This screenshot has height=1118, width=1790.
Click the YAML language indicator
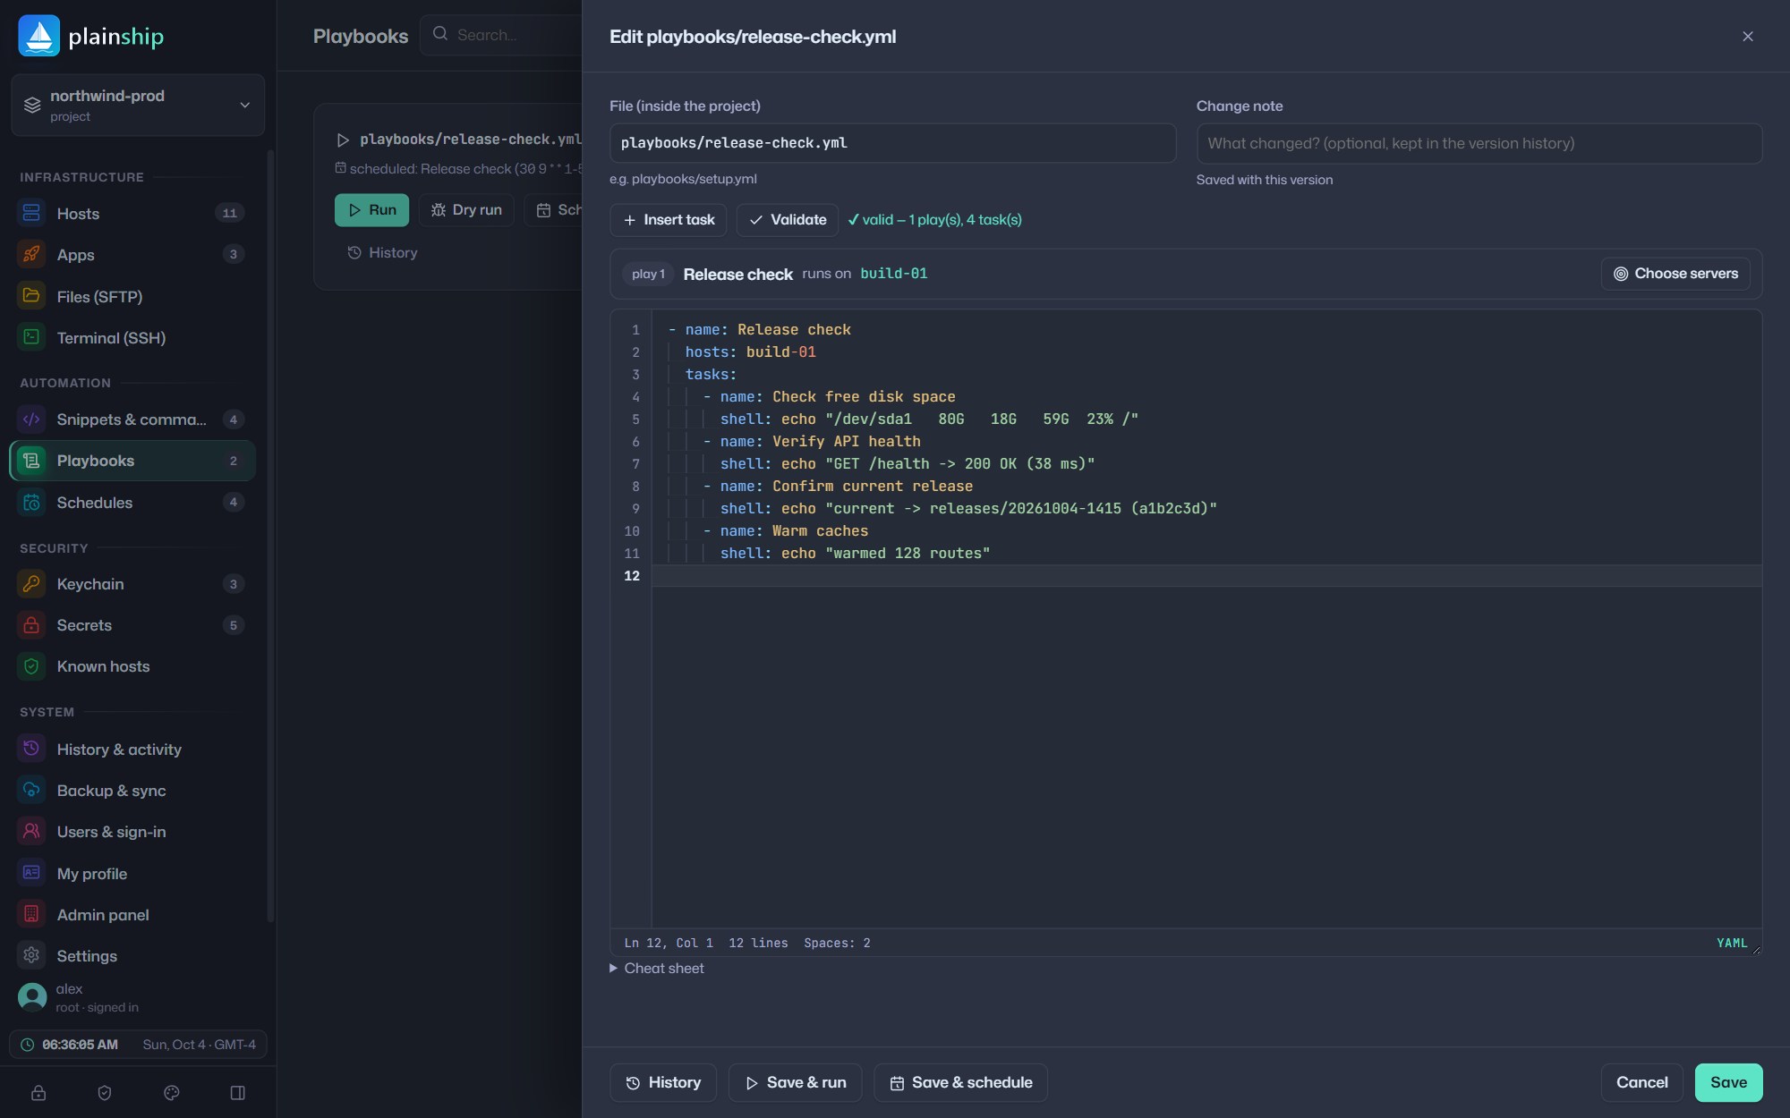point(1732,943)
